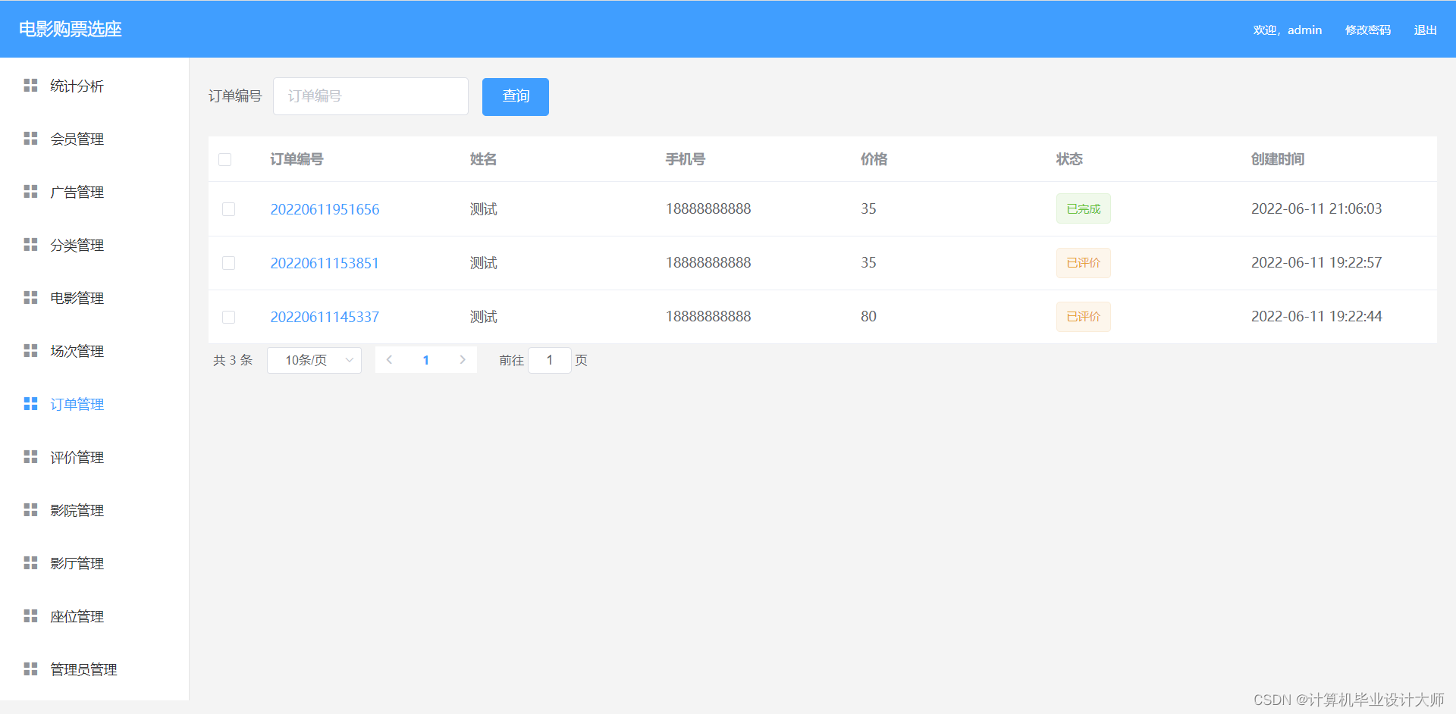This screenshot has height=714, width=1456.
Task: Open 电影管理 in the sidebar
Action: point(77,299)
